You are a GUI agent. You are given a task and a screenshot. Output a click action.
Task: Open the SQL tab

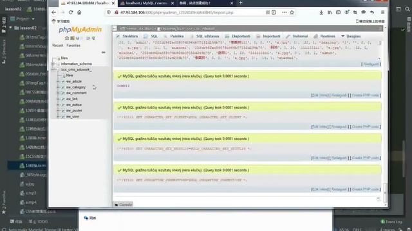151,36
